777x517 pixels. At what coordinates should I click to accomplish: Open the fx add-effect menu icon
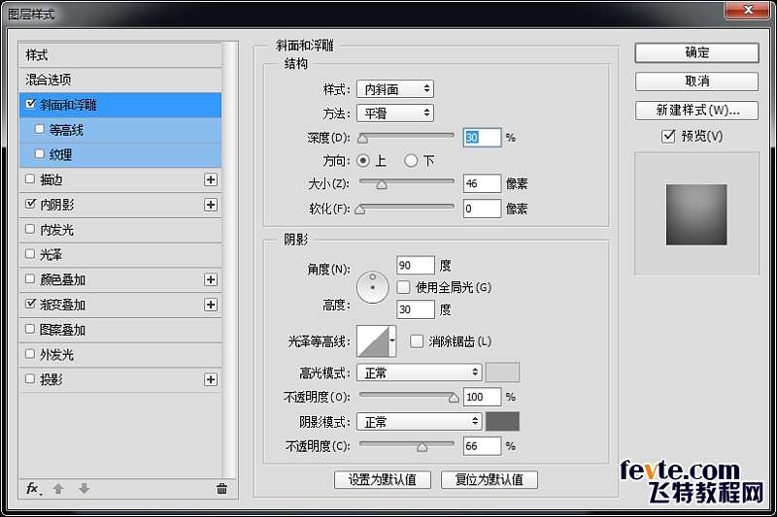[x=33, y=489]
